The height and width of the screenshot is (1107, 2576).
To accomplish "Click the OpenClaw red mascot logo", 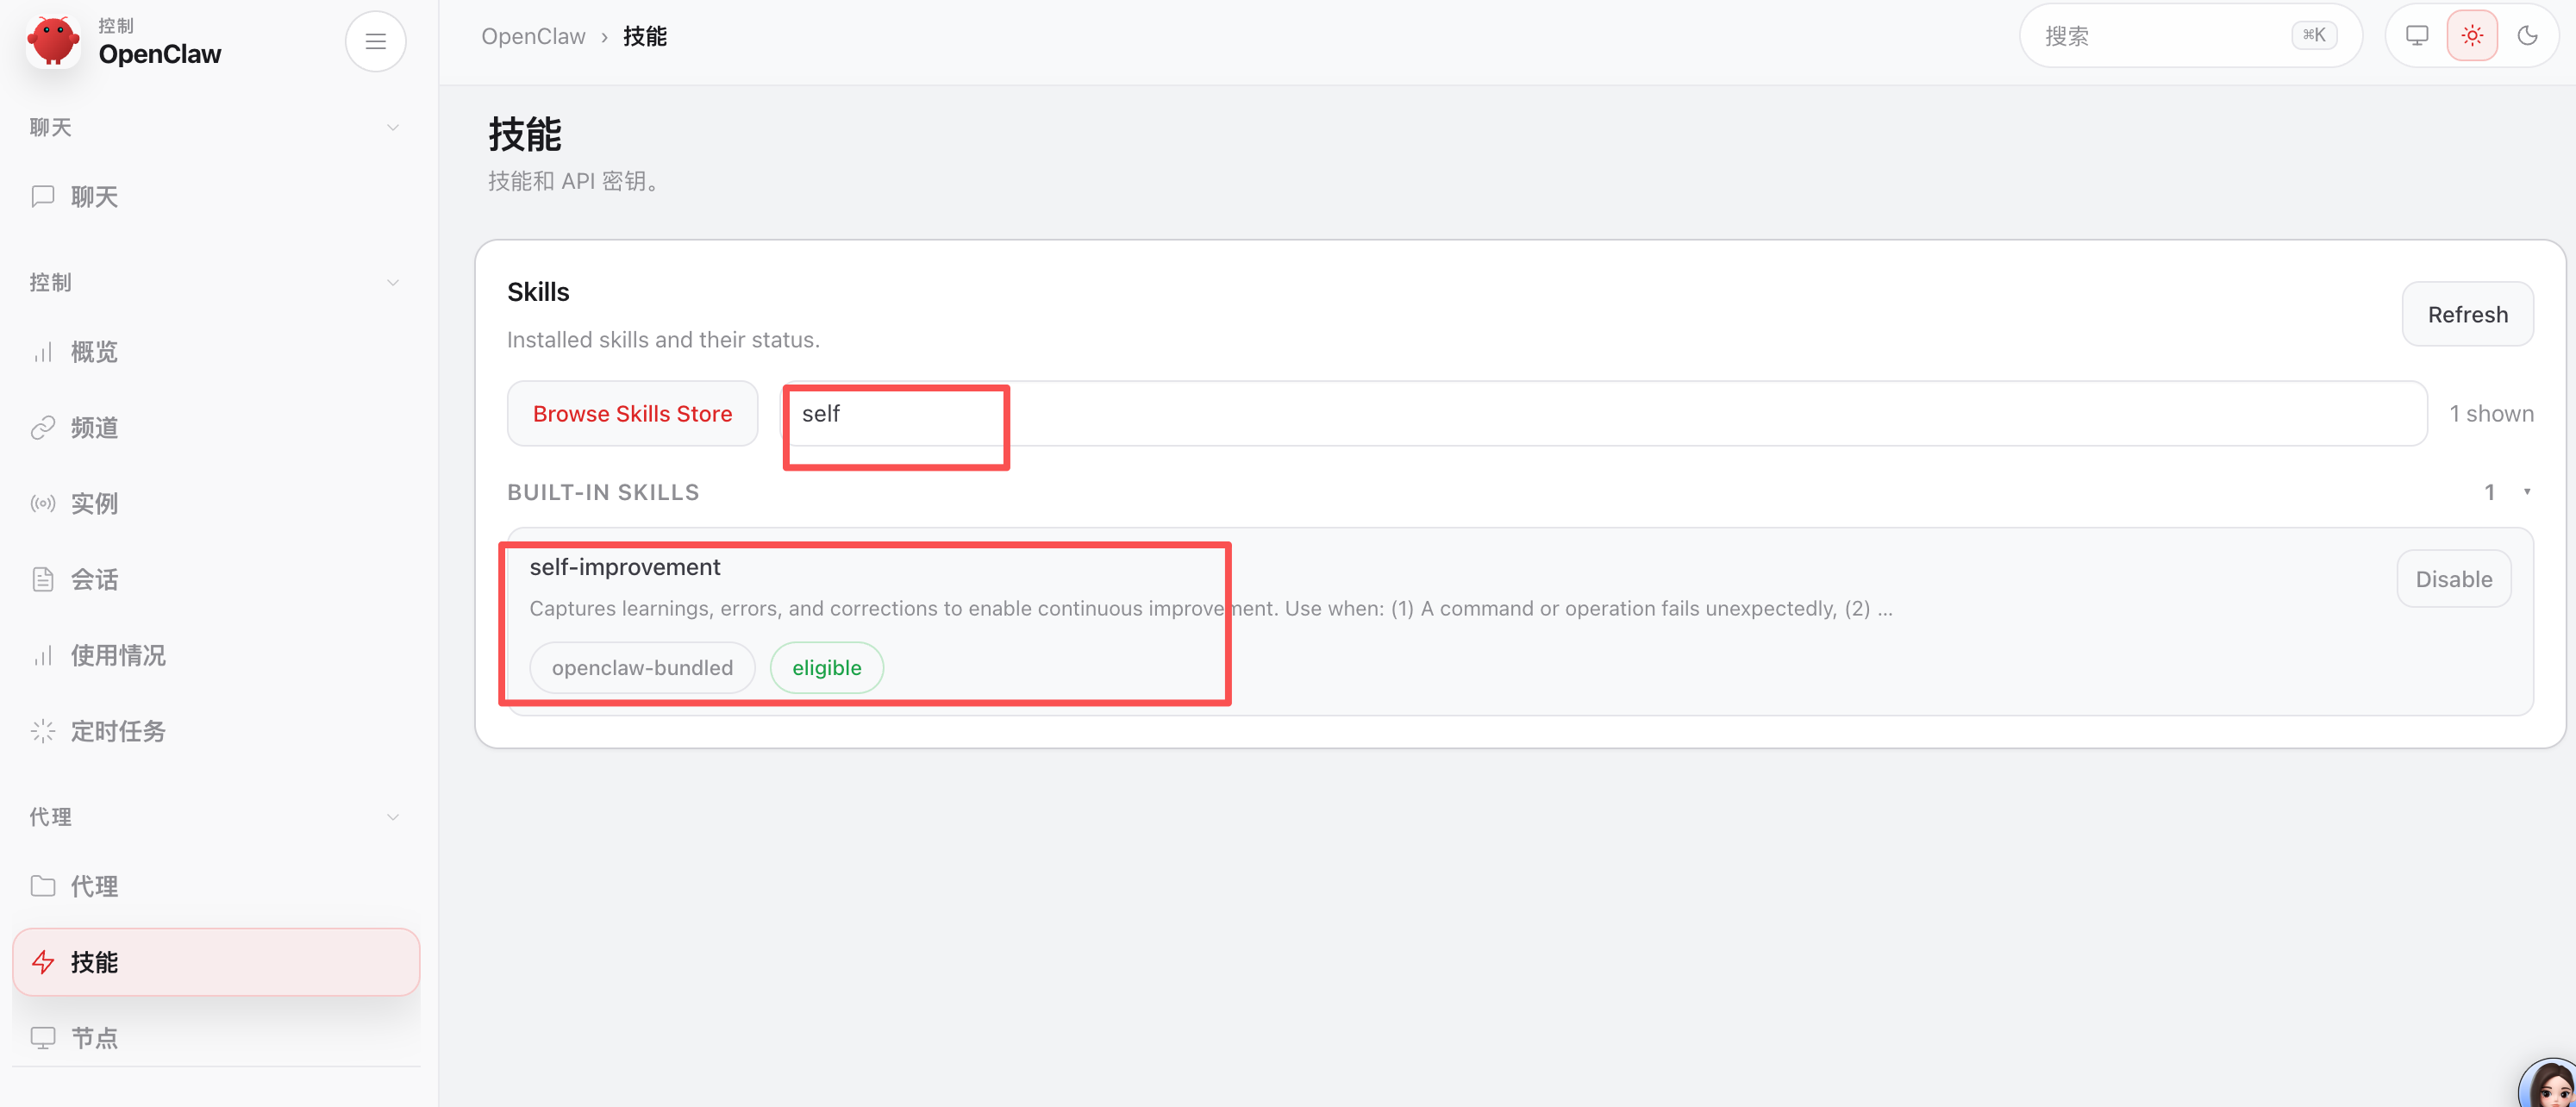I will (x=53, y=41).
